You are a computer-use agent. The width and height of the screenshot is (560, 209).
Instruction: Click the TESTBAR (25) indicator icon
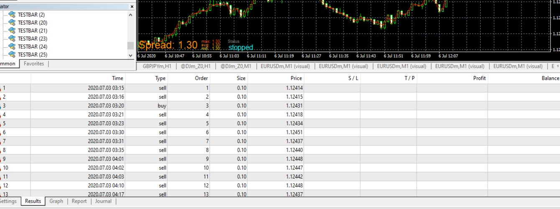pyautogui.click(x=12, y=54)
